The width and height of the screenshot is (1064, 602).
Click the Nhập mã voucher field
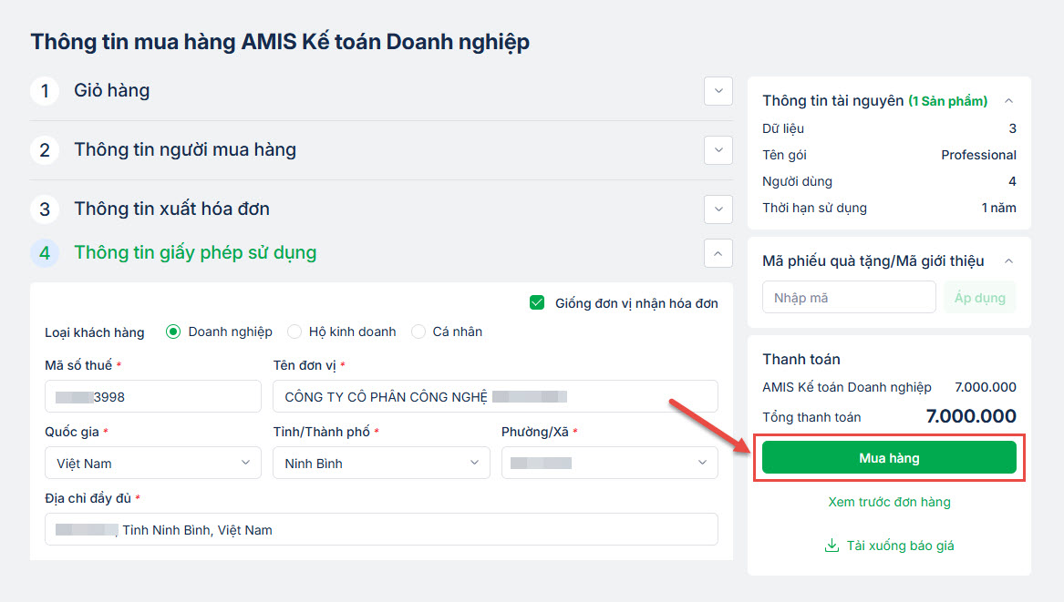[849, 298]
